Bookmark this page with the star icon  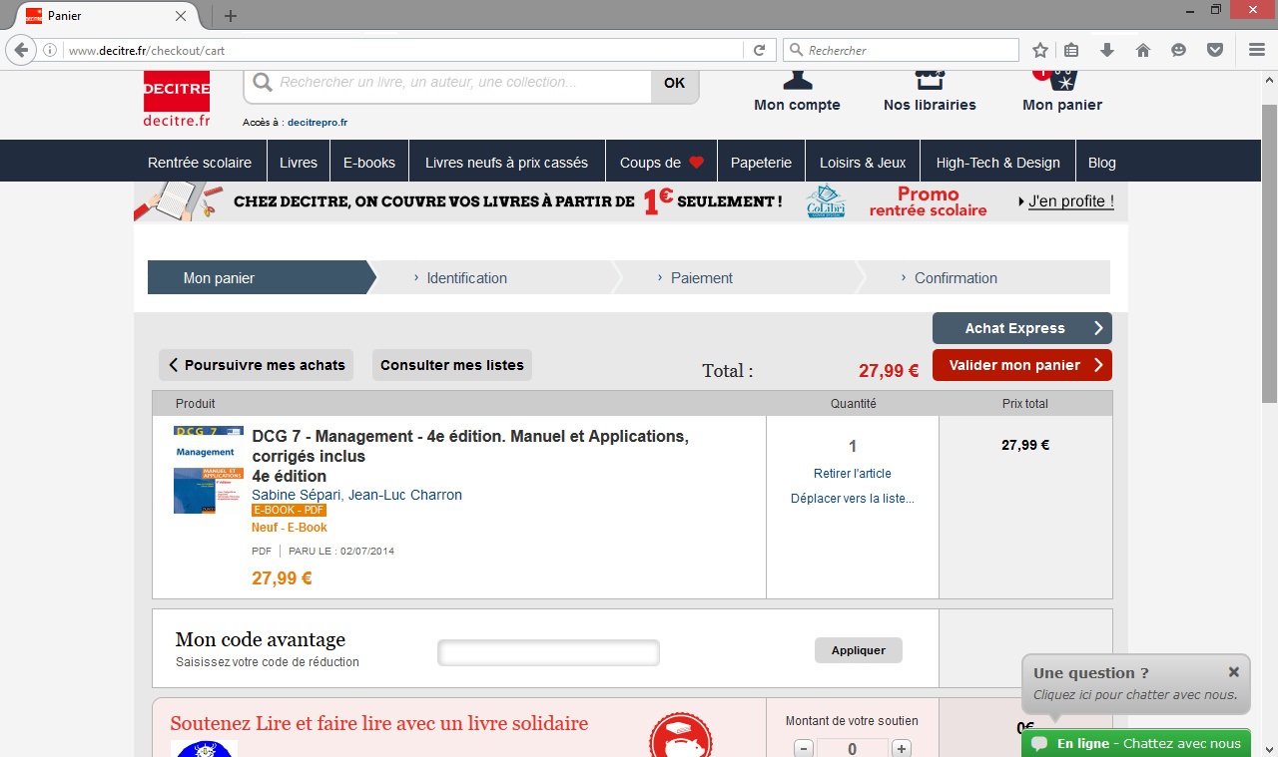pyautogui.click(x=1040, y=50)
